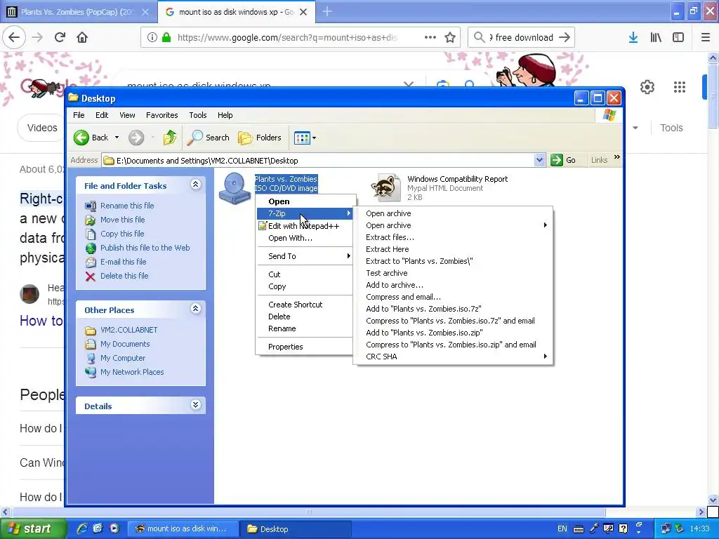Select Extract to "Plants vs. Zombies\"

[453, 261]
